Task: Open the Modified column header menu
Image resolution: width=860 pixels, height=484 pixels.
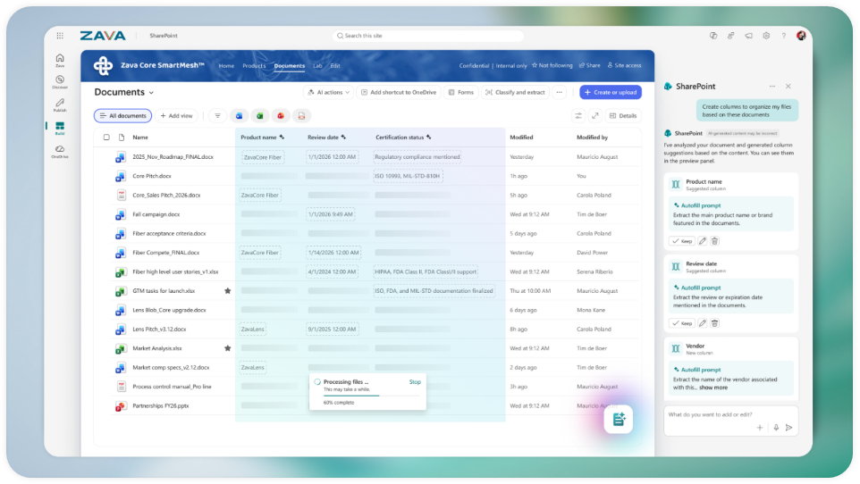Action: click(x=521, y=138)
